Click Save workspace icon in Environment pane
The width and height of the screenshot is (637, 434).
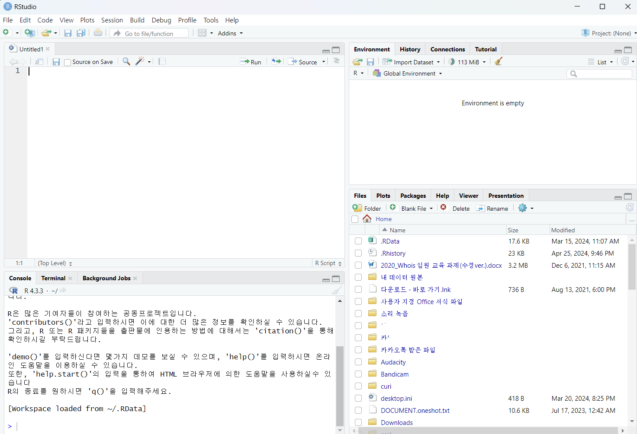point(370,62)
